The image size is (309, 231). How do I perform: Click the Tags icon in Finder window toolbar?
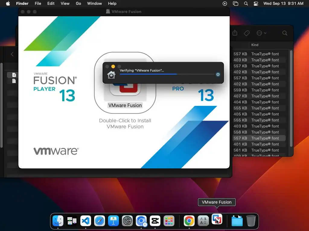[247, 33]
